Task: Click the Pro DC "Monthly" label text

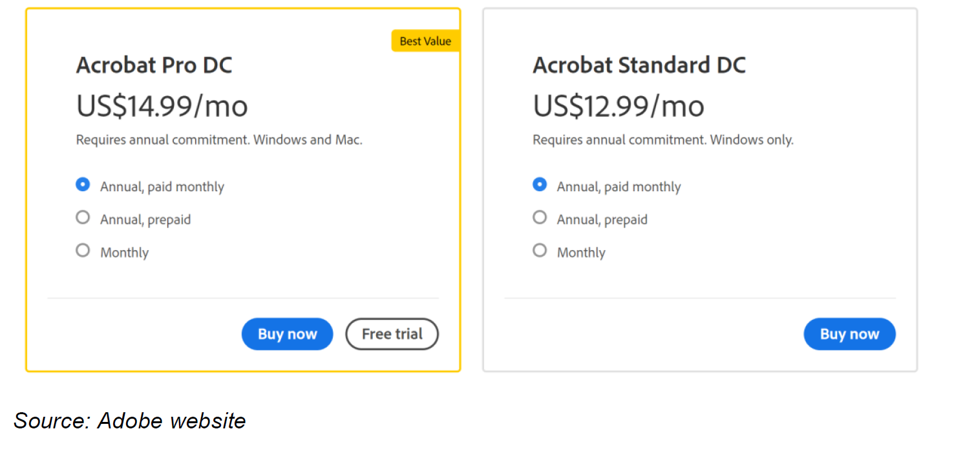Action: (124, 253)
